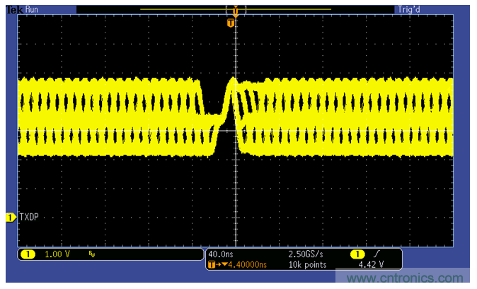Viewport: 477px width, 289px height.
Task: Click the bandwidth limit Bw icon
Action: (92, 254)
